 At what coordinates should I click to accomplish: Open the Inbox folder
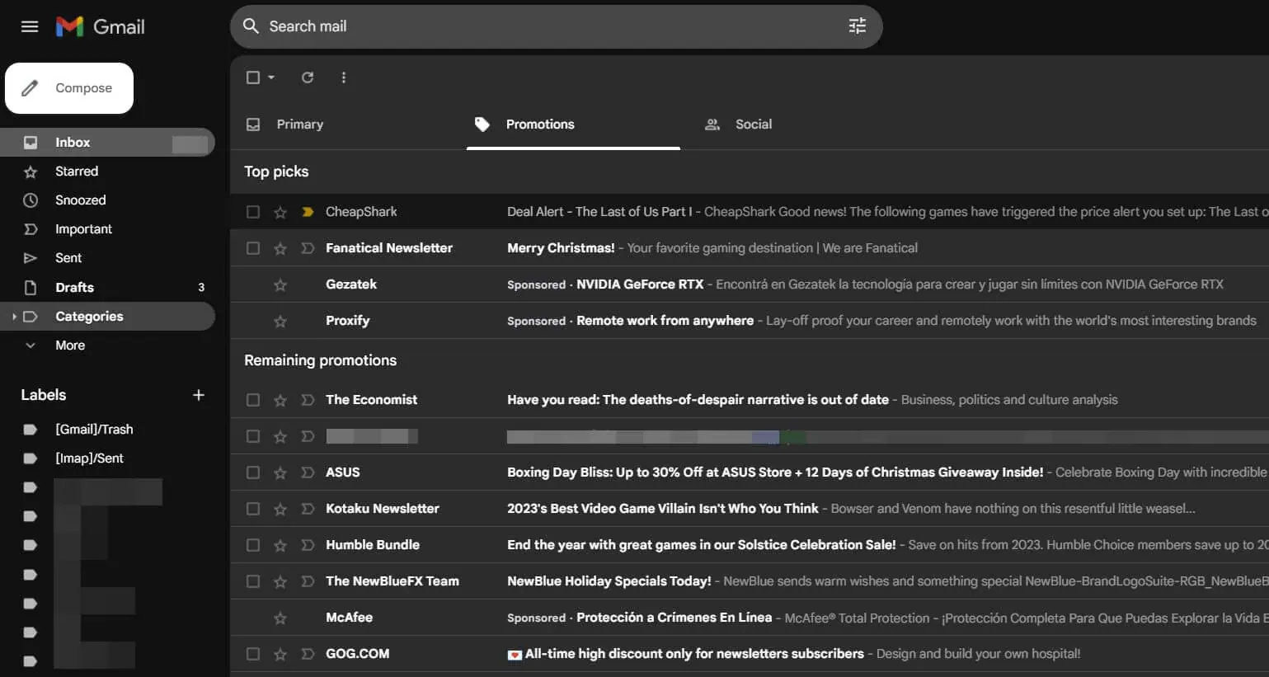[107, 143]
